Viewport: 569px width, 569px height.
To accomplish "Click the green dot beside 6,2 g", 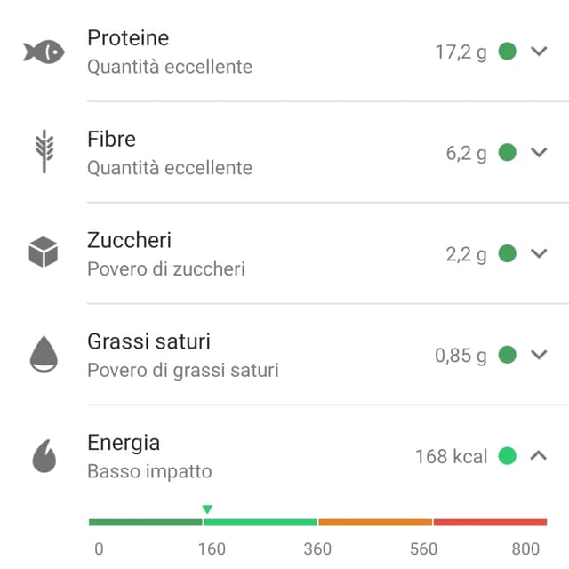I will coord(507,152).
